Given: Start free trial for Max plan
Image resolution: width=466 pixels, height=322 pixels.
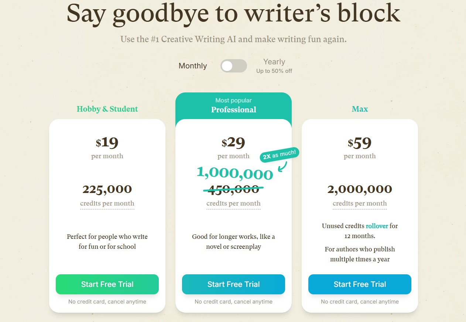Looking at the screenshot, I should pyautogui.click(x=360, y=284).
